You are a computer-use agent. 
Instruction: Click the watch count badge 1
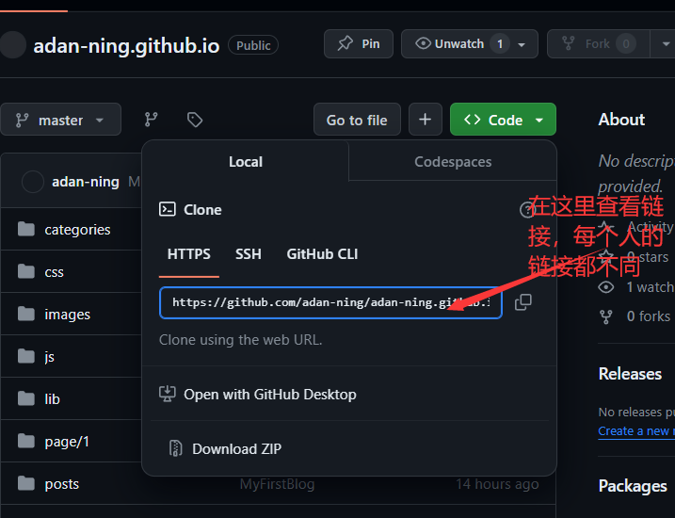[500, 44]
